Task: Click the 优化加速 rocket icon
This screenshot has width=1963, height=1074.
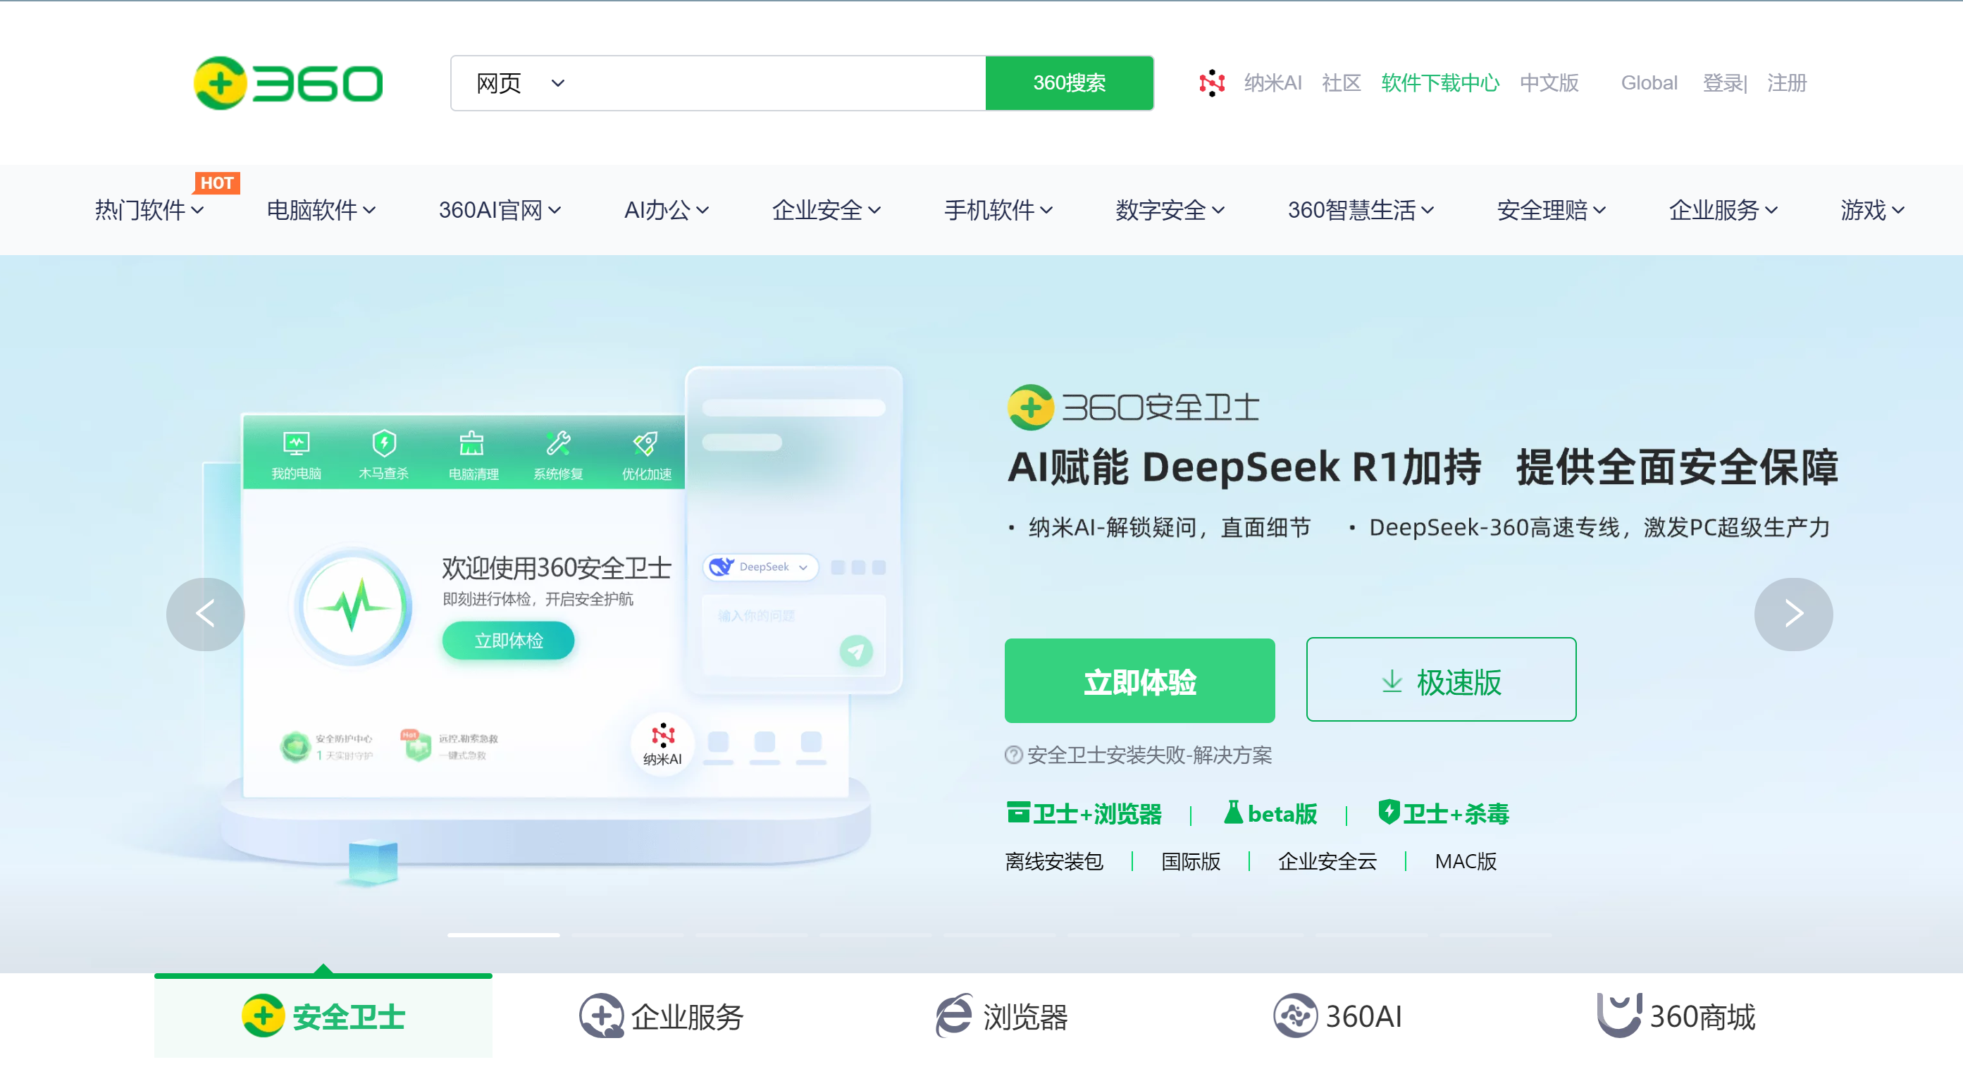Action: coord(645,443)
